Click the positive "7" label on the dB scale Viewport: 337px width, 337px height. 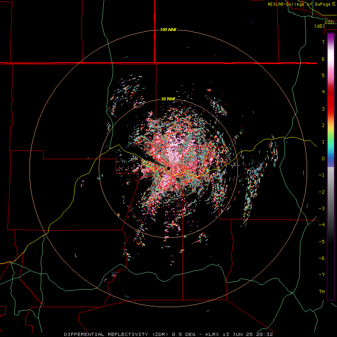coord(323,42)
